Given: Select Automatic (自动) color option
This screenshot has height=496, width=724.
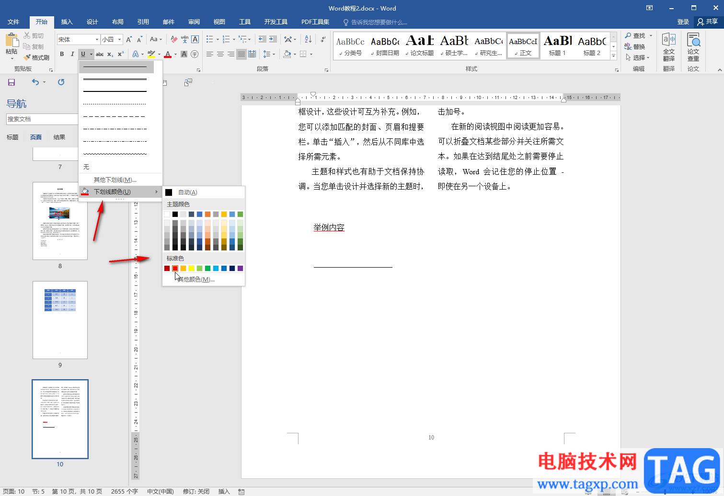Looking at the screenshot, I should [204, 192].
